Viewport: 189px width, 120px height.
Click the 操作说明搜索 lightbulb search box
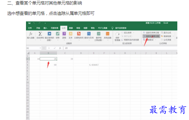pyautogui.click(x=119, y=28)
